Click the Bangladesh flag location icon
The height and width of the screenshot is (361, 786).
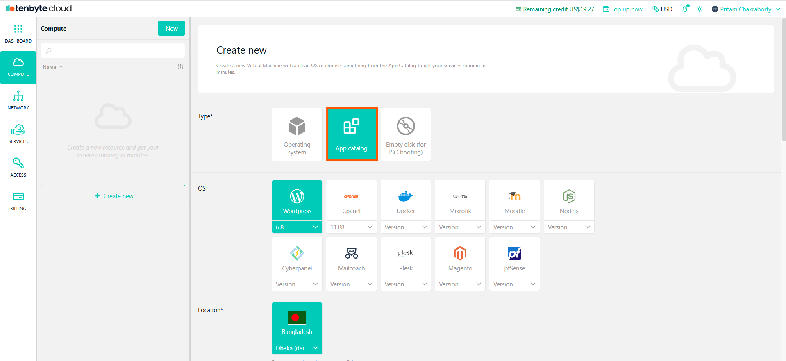pos(297,318)
